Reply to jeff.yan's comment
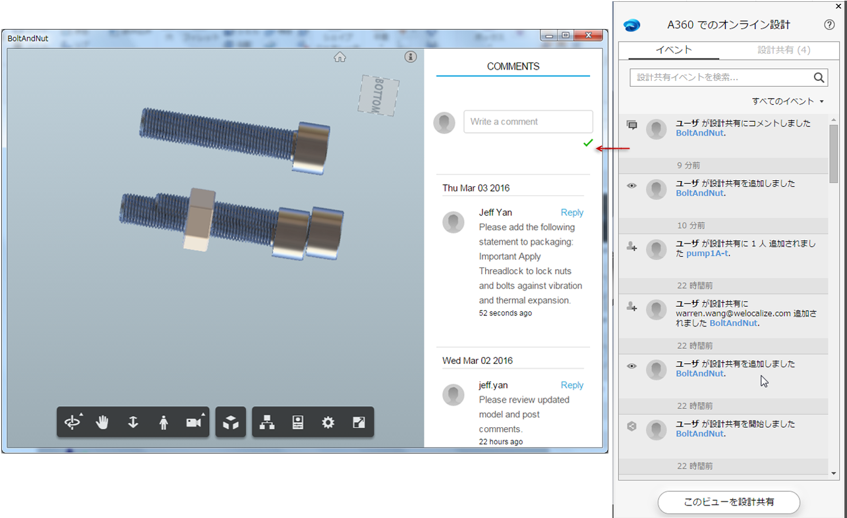The height and width of the screenshot is (518, 847). pos(571,385)
